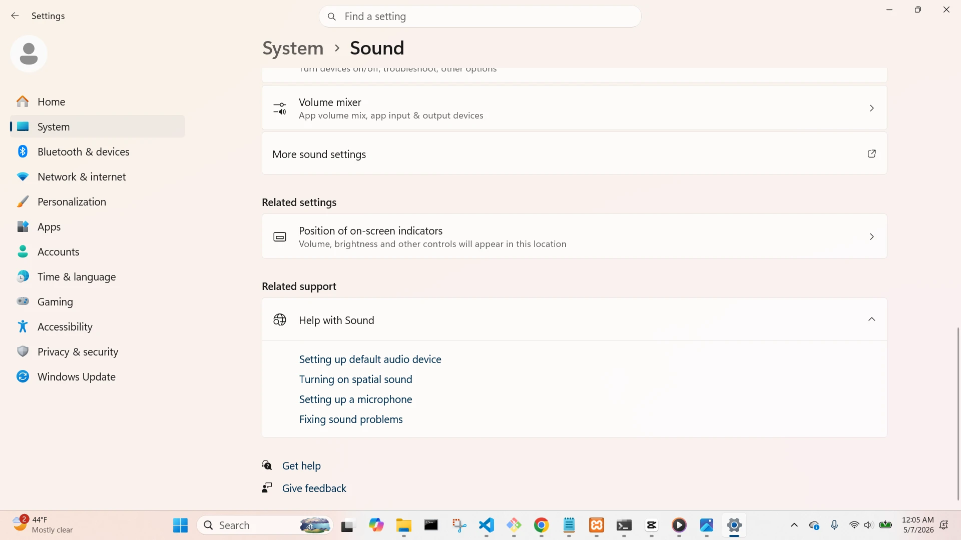The height and width of the screenshot is (540, 961).
Task: Open the Windows Start menu
Action: coord(180,525)
